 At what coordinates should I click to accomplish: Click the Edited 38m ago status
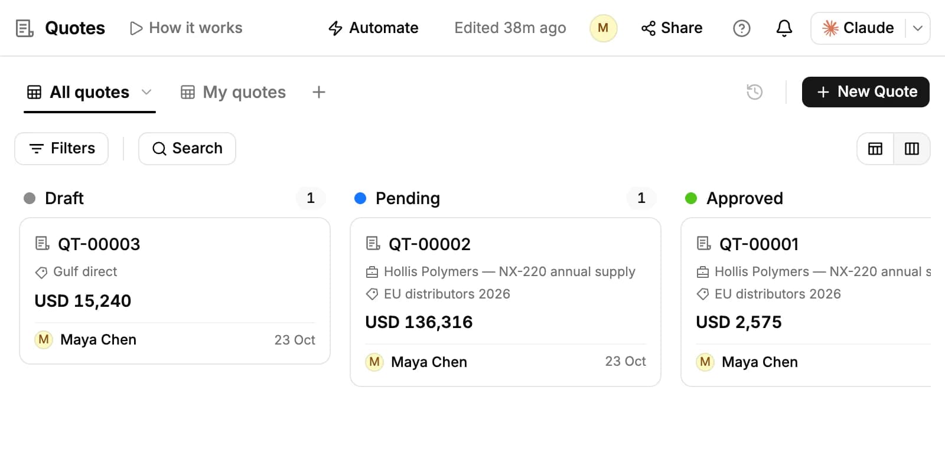click(510, 28)
